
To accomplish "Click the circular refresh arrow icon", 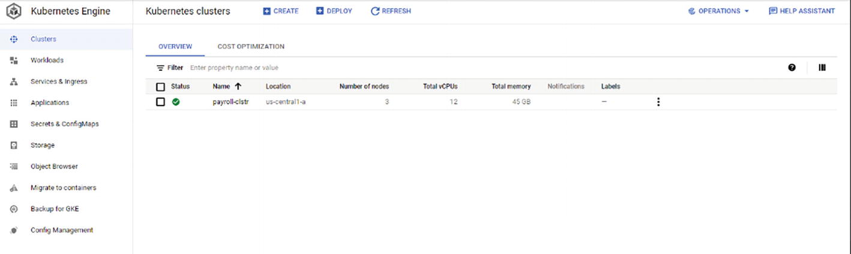I will pos(375,11).
